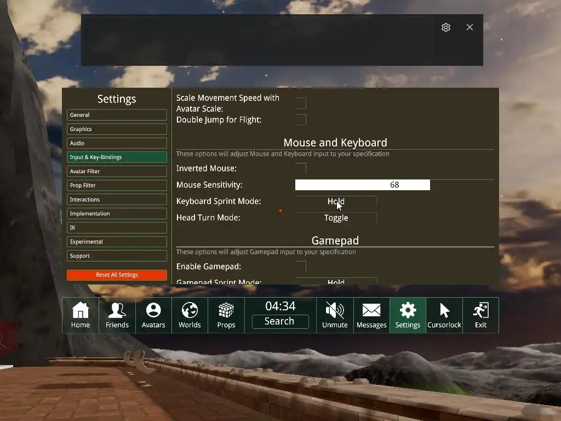The image size is (561, 421).
Task: Click the gear icon in top panel
Action: [446, 27]
